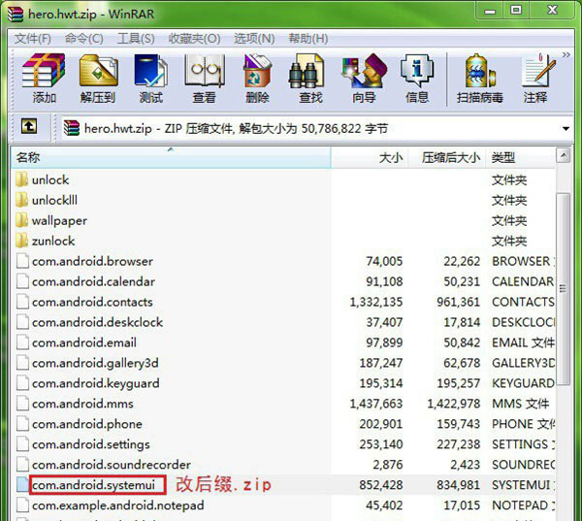Click the View (查看) book icon
Image resolution: width=582 pixels, height=521 pixels.
[205, 71]
